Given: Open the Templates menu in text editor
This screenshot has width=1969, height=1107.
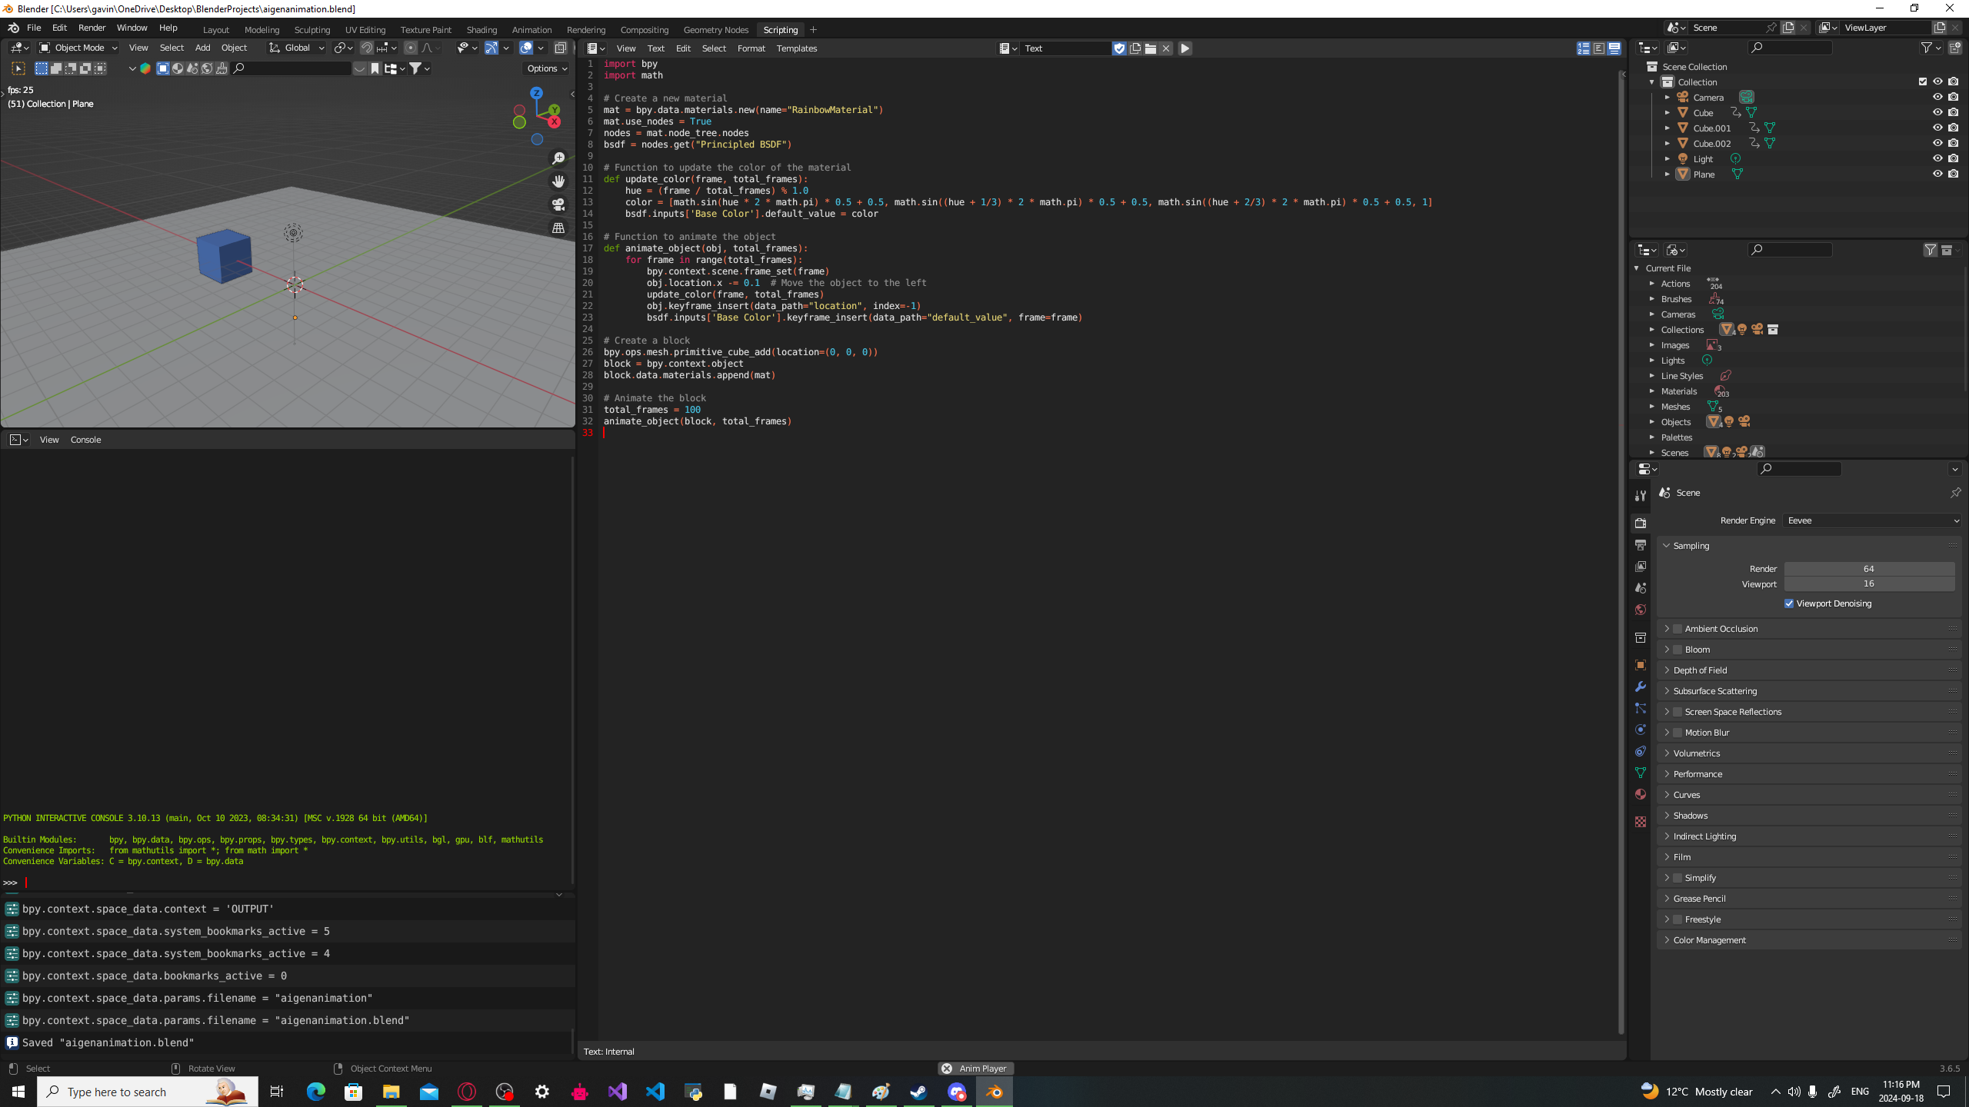Looking at the screenshot, I should (x=796, y=48).
